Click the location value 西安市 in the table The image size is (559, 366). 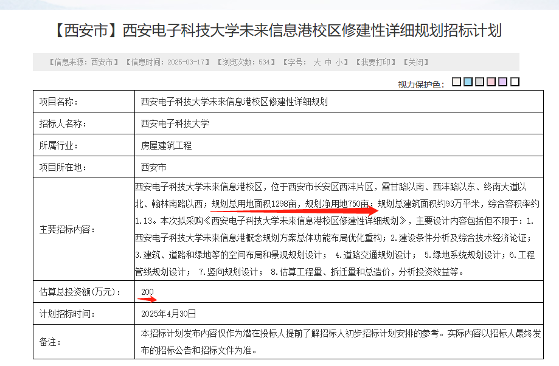pos(154,167)
